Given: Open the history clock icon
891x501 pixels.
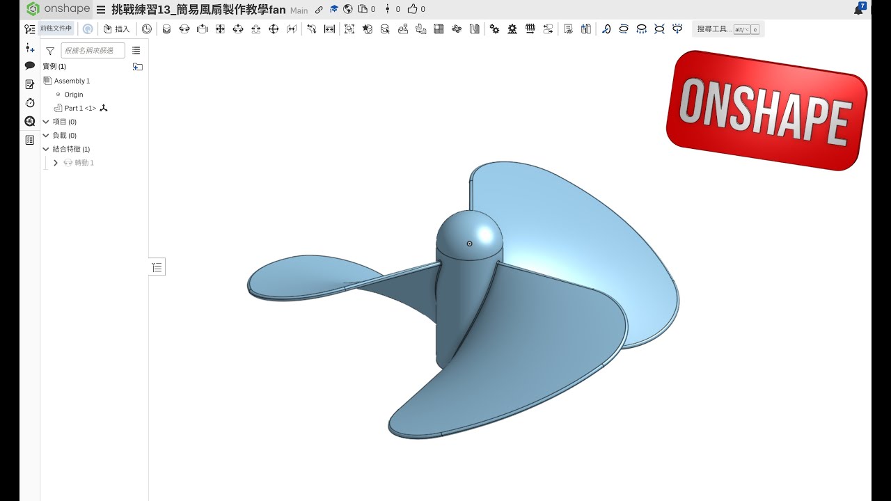Looking at the screenshot, I should tap(146, 29).
